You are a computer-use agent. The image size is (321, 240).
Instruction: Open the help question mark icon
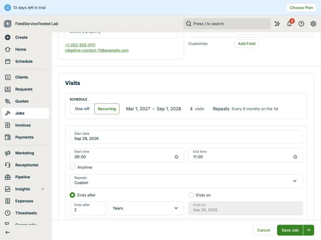click(x=301, y=24)
